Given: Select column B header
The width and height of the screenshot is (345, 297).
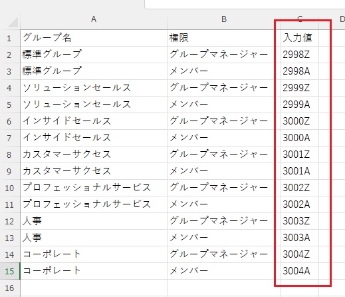Looking at the screenshot, I should point(224,19).
